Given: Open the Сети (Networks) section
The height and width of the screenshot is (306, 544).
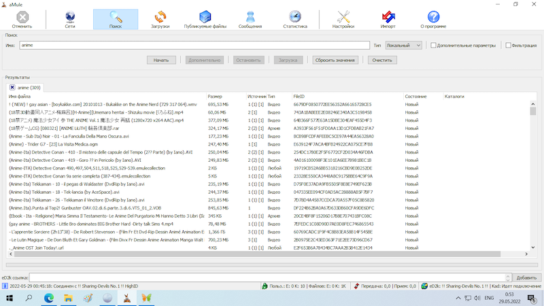Looking at the screenshot, I should tap(70, 19).
